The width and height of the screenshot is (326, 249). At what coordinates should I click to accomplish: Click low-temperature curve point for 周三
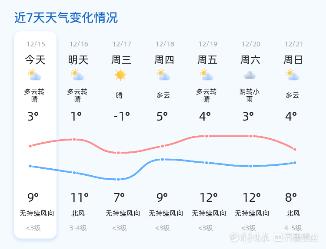118,179
